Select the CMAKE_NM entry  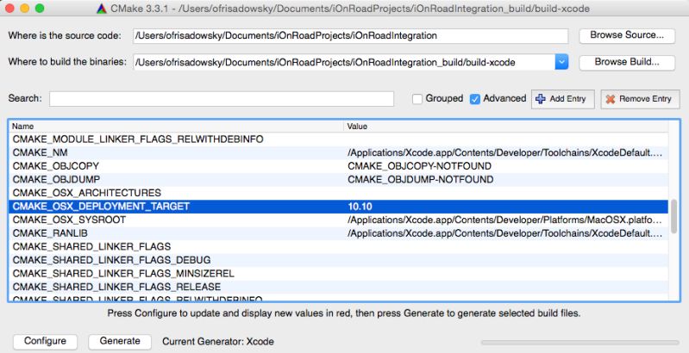338,152
